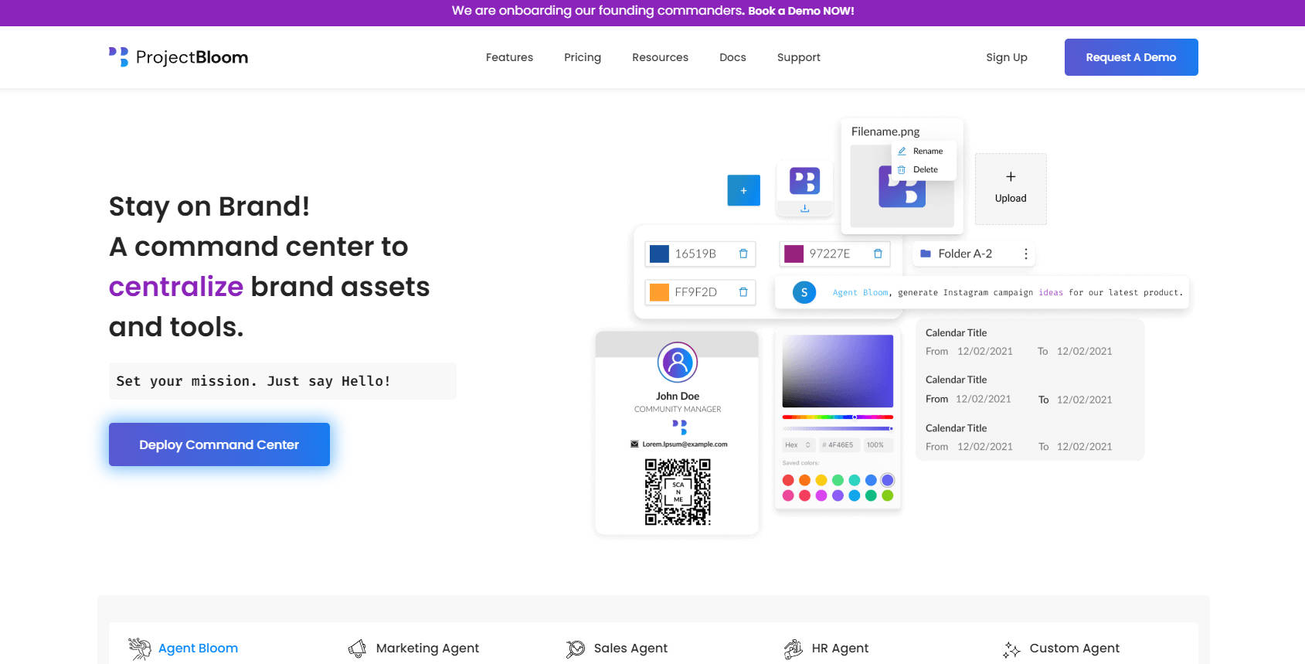The image size is (1305, 664).
Task: Expand the Hex color format dropdown
Action: (x=798, y=445)
